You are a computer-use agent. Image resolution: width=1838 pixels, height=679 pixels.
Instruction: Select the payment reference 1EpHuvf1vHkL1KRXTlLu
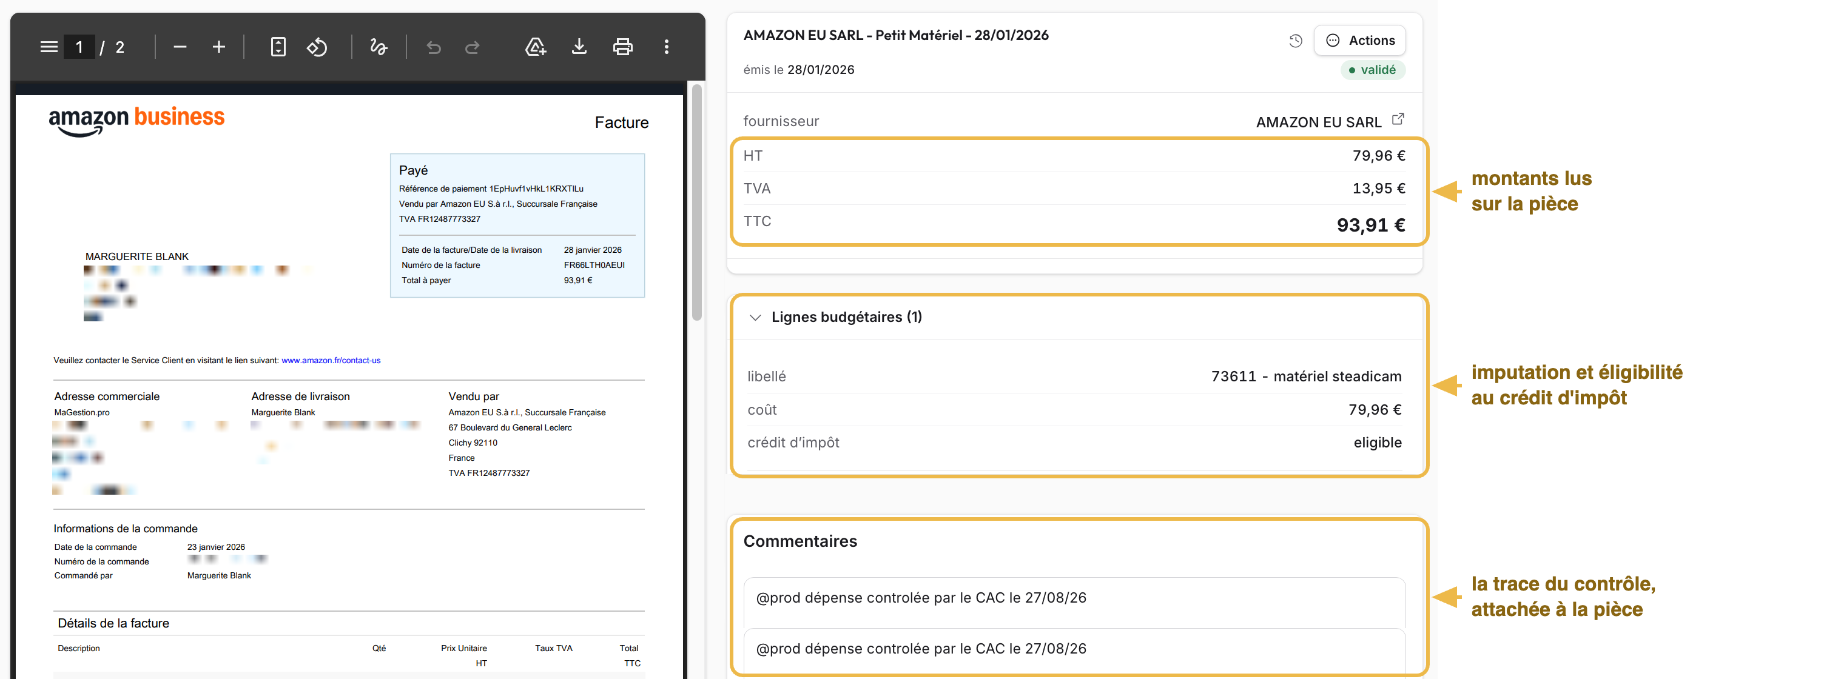(x=537, y=189)
